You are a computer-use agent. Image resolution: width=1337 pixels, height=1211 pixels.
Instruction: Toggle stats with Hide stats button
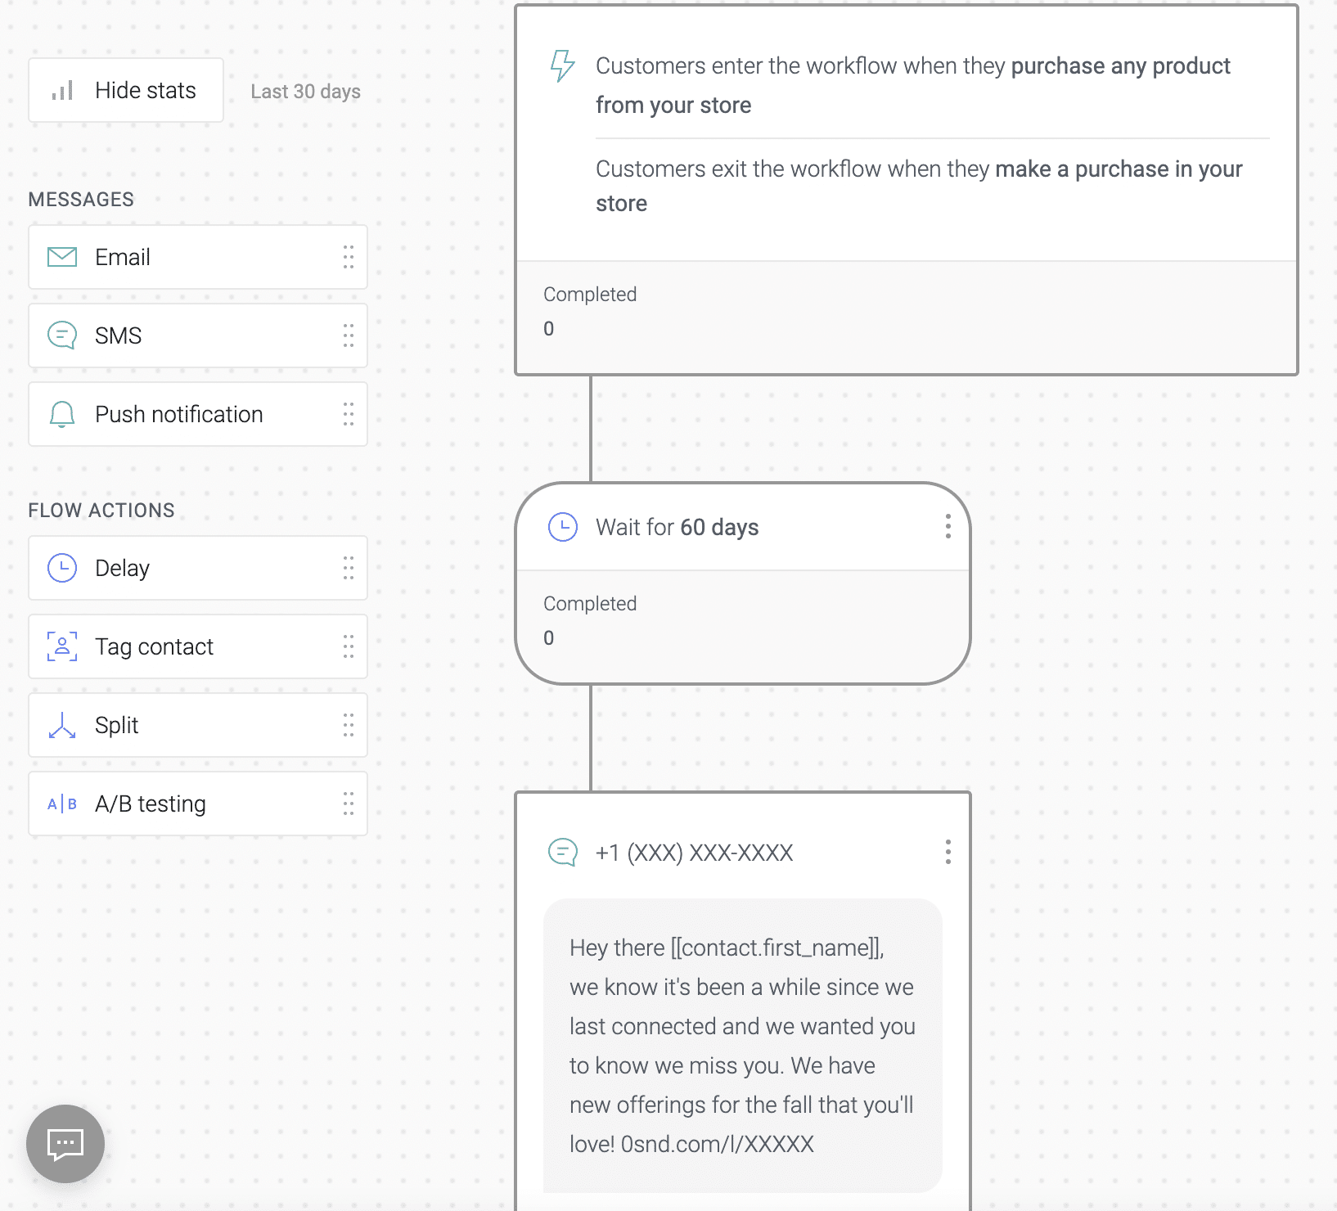[x=126, y=90]
